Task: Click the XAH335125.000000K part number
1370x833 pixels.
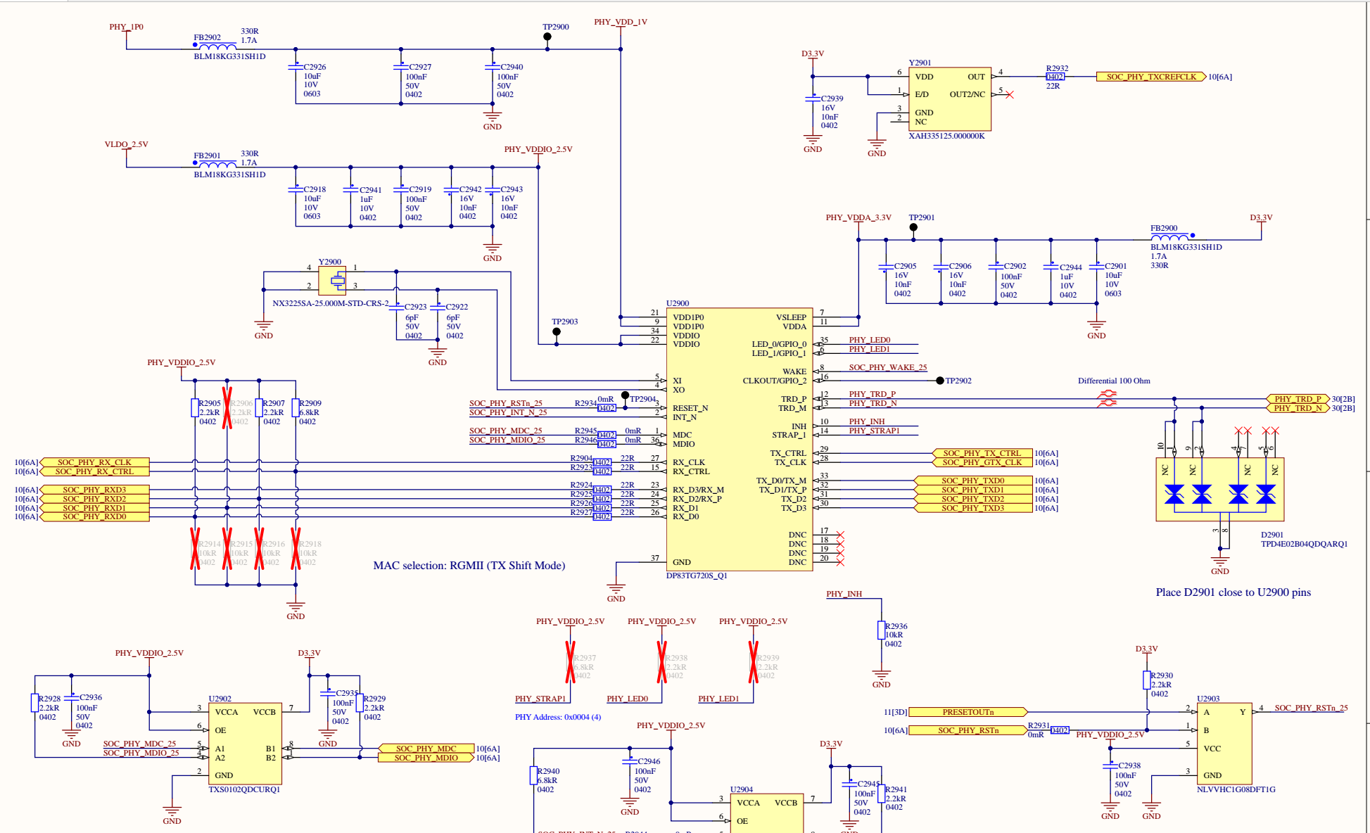Action: pos(946,136)
